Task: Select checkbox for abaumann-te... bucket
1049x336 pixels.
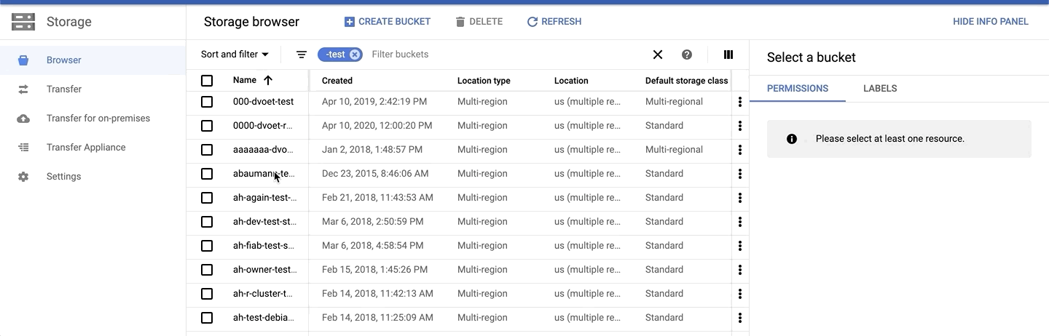Action: point(207,174)
